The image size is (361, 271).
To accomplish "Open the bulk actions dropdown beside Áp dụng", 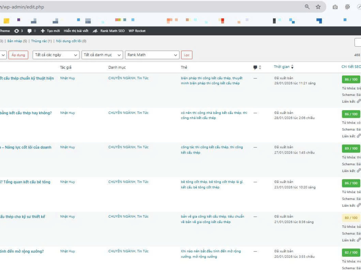I will pyautogui.click(x=3, y=55).
